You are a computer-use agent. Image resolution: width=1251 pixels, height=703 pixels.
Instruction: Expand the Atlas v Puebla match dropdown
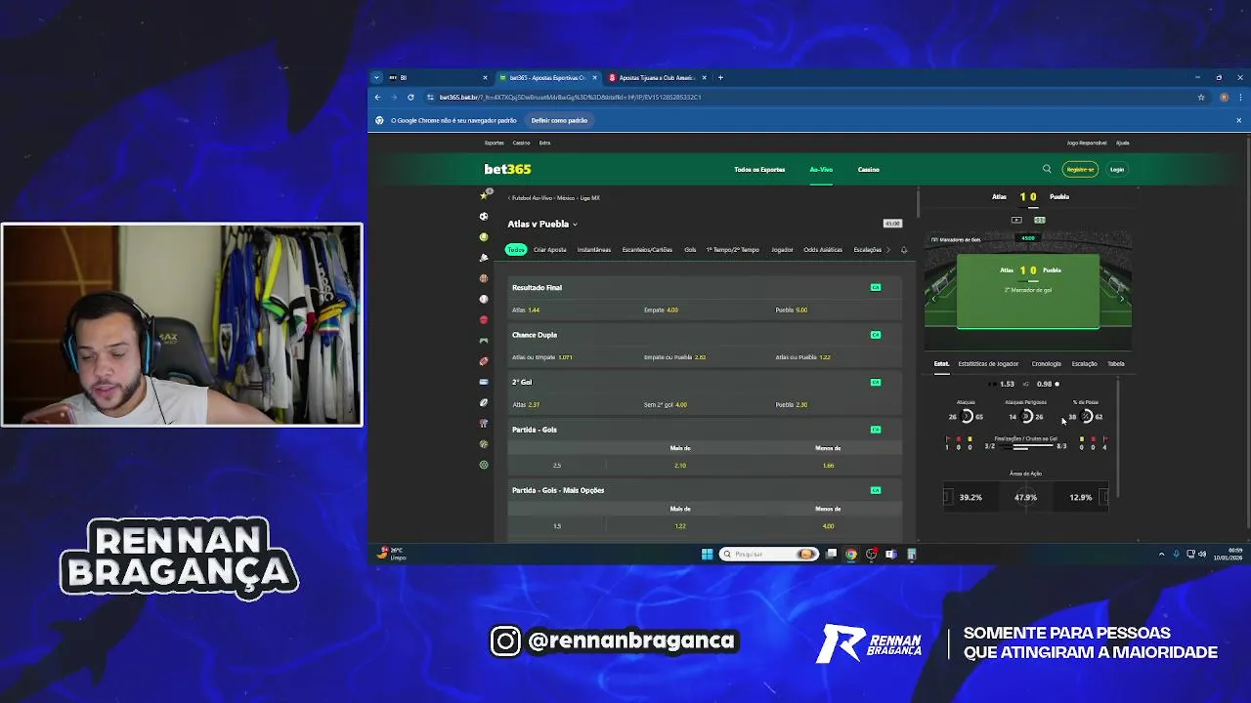pos(575,225)
